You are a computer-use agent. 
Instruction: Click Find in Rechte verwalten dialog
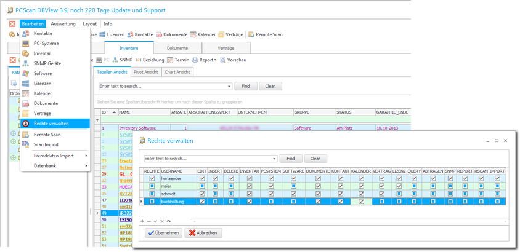tap(291, 159)
